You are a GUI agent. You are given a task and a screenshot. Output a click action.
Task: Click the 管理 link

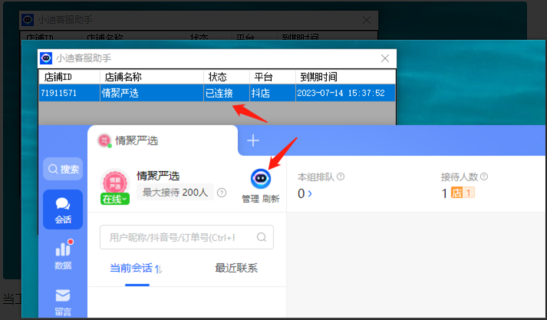pyautogui.click(x=250, y=199)
